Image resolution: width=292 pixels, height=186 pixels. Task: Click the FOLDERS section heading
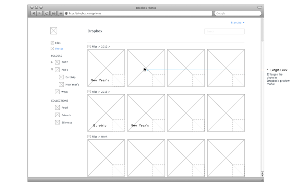[56, 56]
